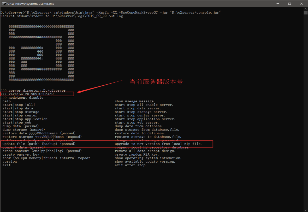Image resolution: width=308 pixels, height=212 pixels.
Task: Click the vertical scrollbar thumb
Action: click(x=305, y=13)
